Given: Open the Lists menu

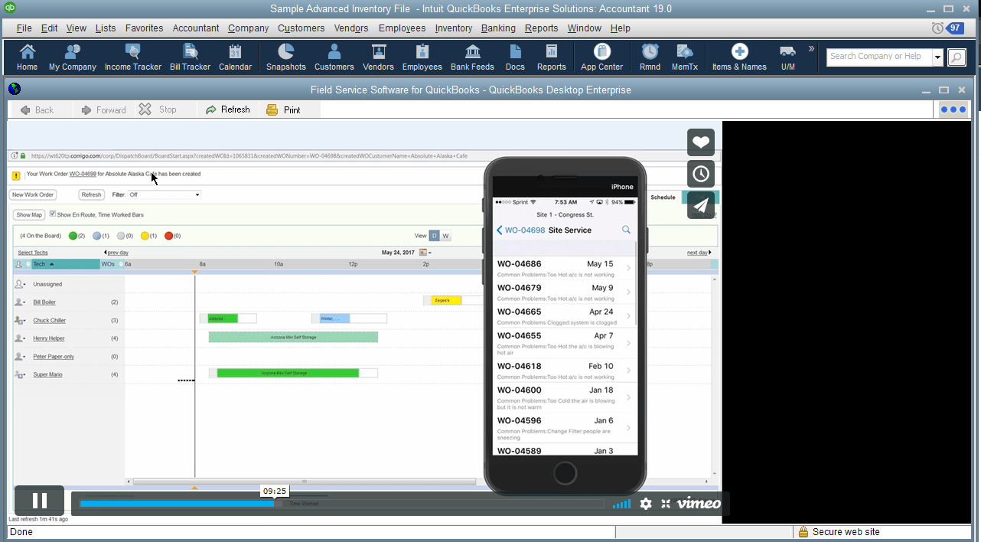Looking at the screenshot, I should click(106, 28).
